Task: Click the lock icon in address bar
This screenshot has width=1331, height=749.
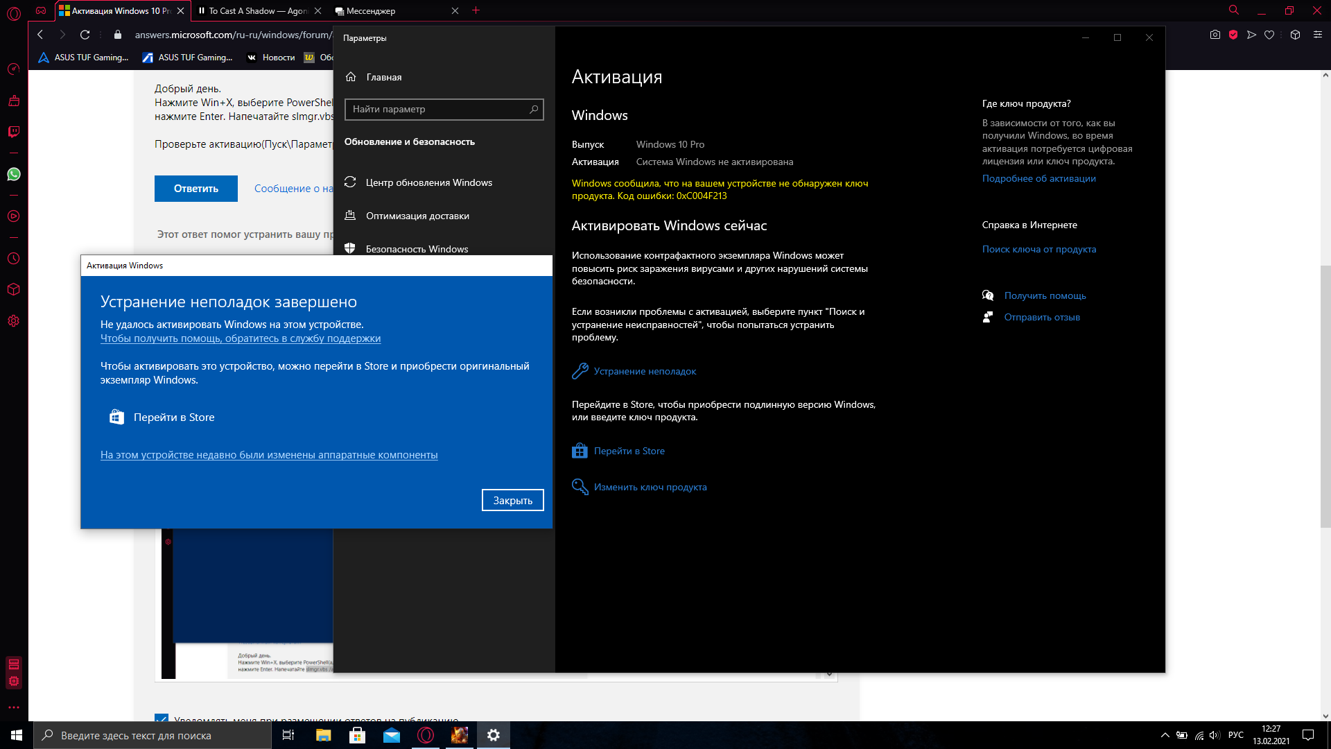Action: (x=117, y=35)
